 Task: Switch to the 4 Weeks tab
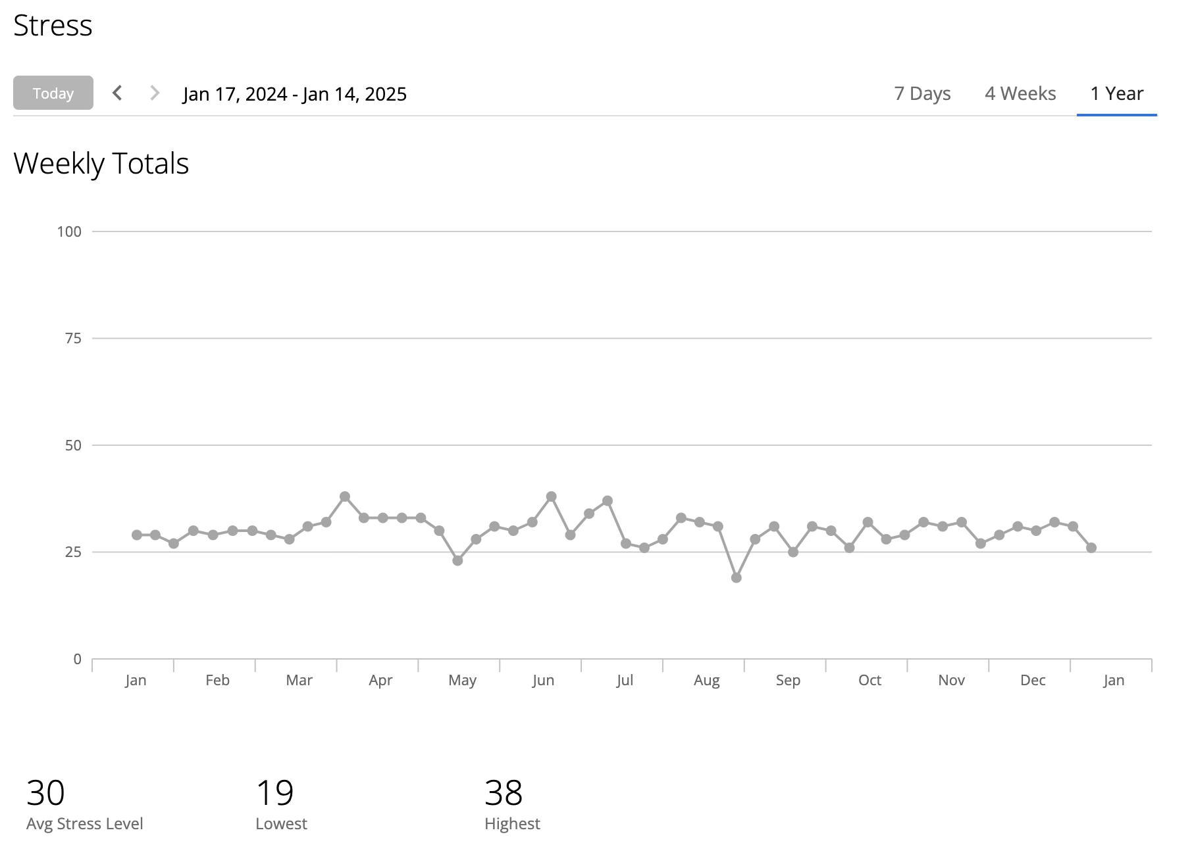[x=1020, y=93]
